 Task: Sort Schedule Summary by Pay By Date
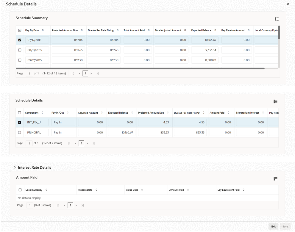[x=43, y=30]
